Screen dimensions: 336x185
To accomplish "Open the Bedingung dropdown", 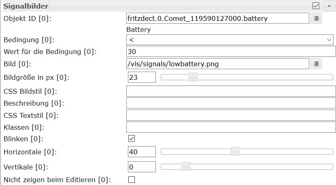I will click(x=231, y=40).
